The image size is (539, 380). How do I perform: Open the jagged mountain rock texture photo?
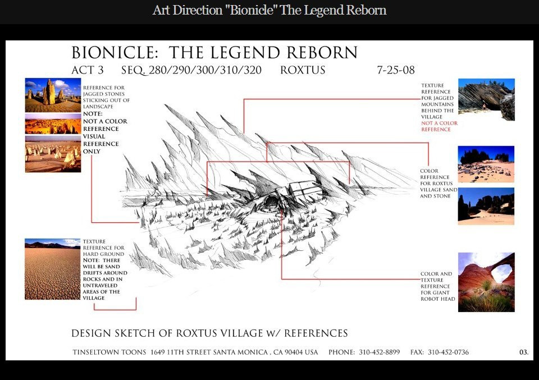486,100
